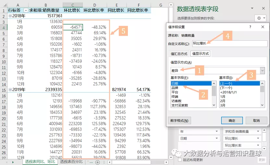This screenshot has width=270, height=165.
Task: Select column C header
Action: click(73, 5)
